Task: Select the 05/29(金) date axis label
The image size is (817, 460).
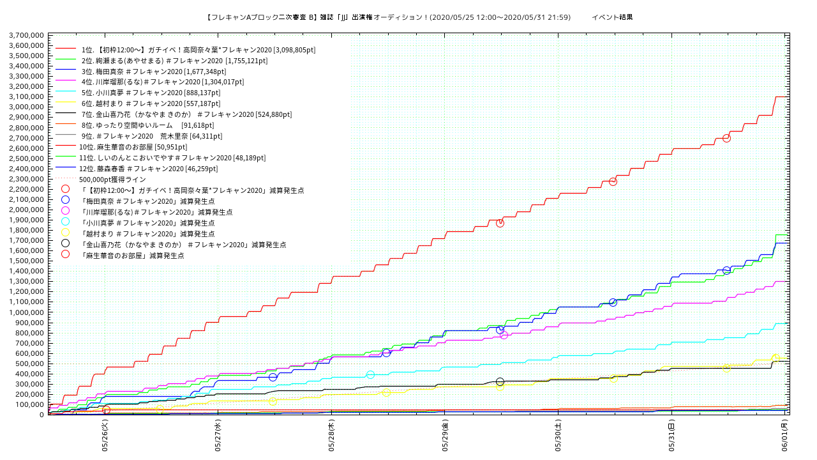Action: coord(445,435)
